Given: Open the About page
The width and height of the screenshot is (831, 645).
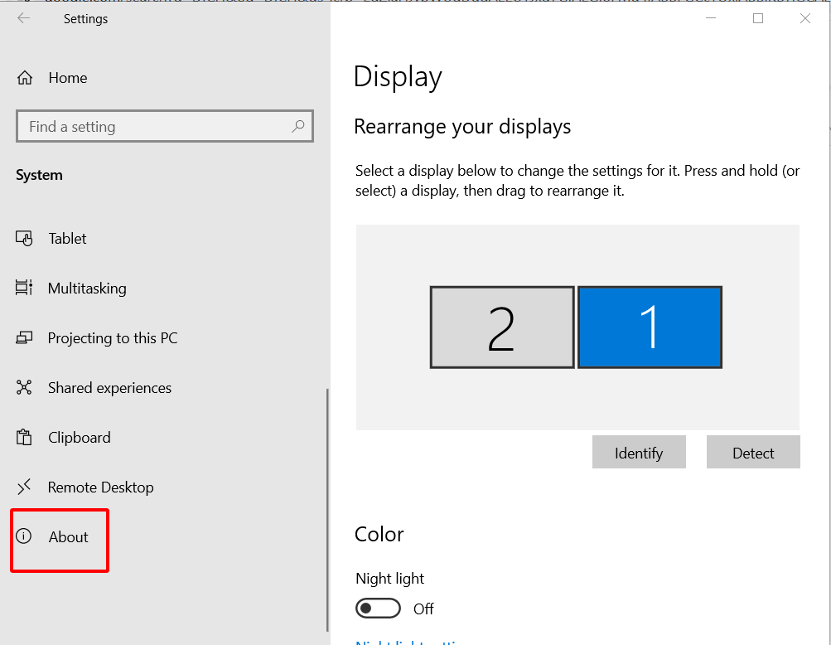Looking at the screenshot, I should point(68,537).
